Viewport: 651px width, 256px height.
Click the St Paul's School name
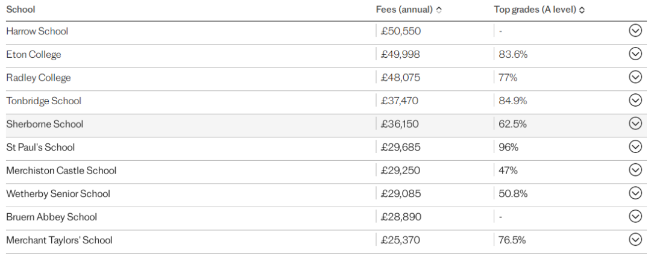[40, 148]
